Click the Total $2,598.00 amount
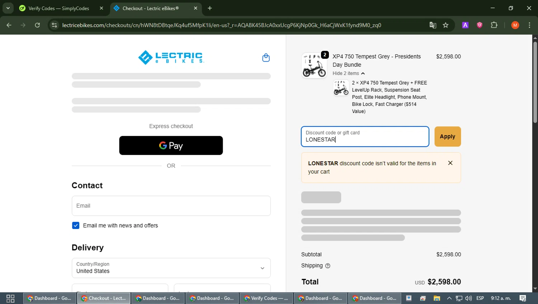The width and height of the screenshot is (538, 304). pos(444,282)
